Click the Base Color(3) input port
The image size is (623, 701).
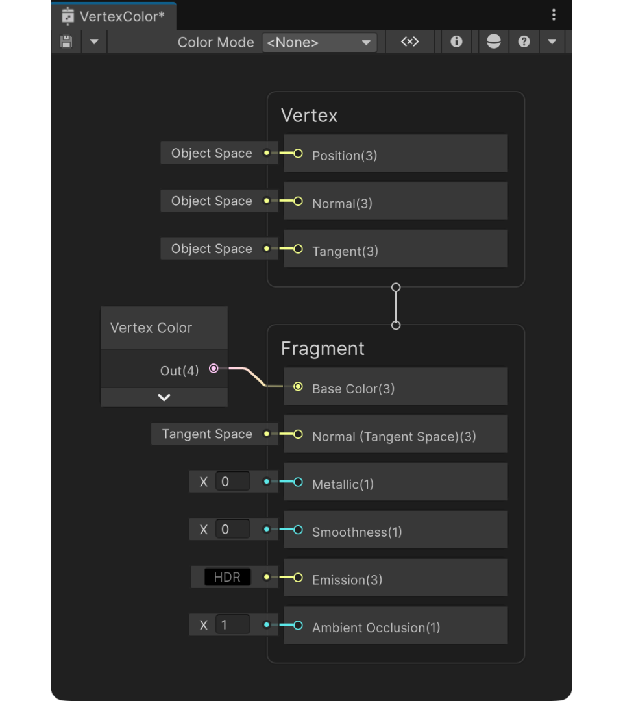click(x=298, y=387)
